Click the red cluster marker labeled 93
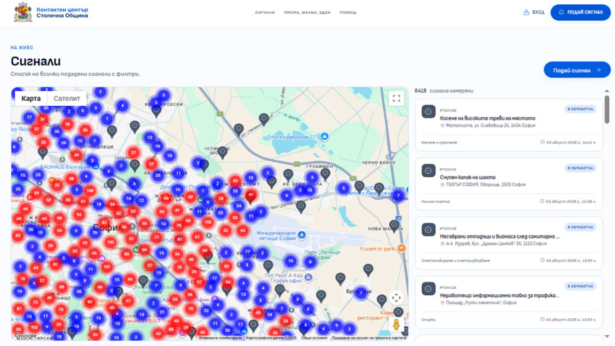615x346 pixels. 205,250
